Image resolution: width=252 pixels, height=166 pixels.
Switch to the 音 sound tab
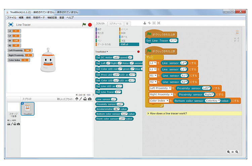(127, 23)
